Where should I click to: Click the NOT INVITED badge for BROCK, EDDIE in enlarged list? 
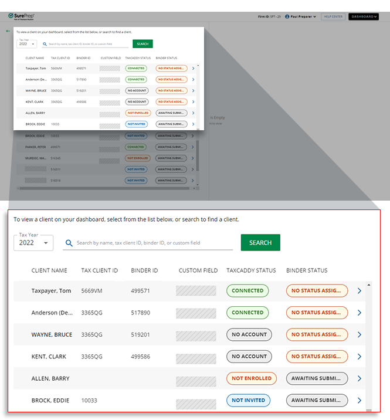coord(249,401)
